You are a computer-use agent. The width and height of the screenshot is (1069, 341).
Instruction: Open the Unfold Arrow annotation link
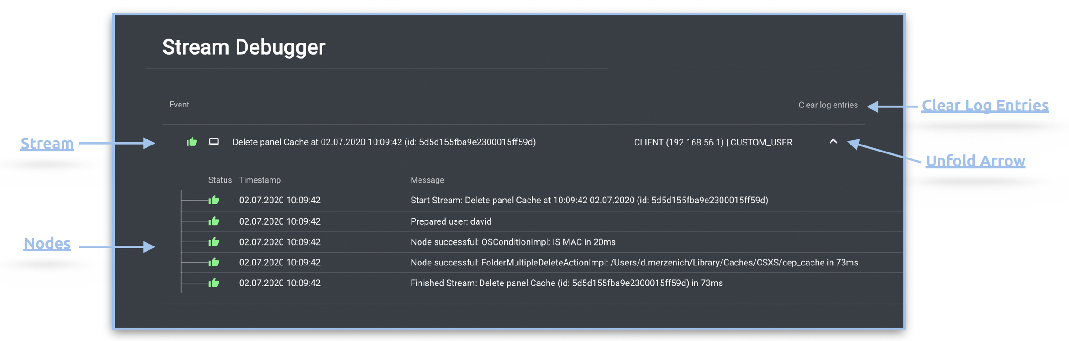pos(975,161)
